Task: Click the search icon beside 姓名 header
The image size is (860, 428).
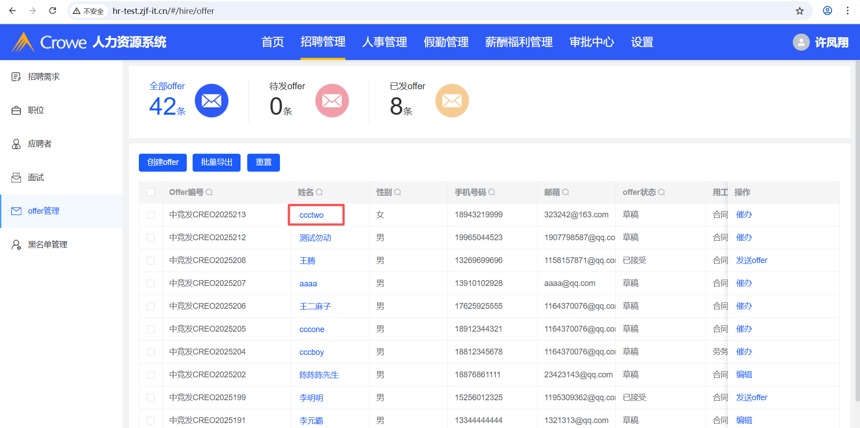Action: [319, 192]
